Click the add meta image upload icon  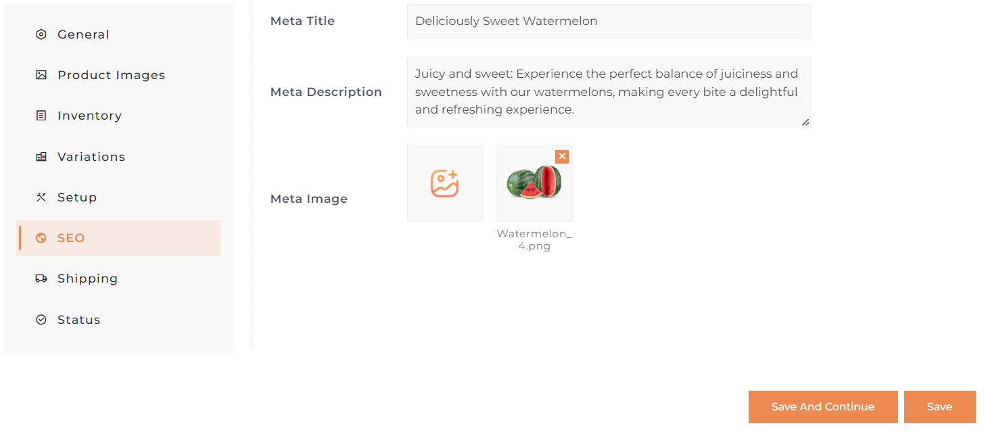point(445,183)
